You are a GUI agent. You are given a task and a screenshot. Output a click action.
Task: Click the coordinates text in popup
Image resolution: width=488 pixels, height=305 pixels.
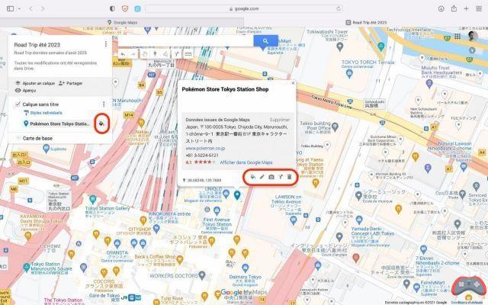204,180
